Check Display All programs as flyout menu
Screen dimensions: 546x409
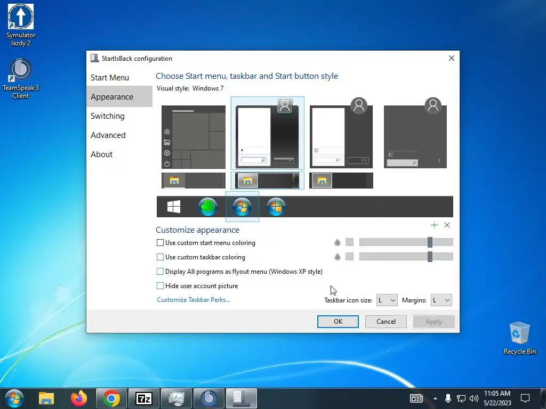[160, 271]
